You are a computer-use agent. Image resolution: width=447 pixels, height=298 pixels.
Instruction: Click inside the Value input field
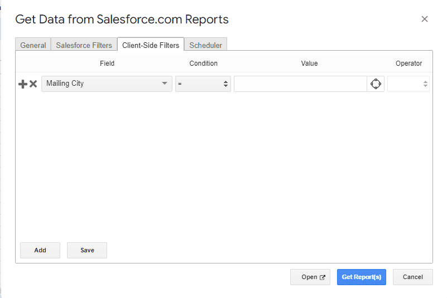(x=300, y=84)
